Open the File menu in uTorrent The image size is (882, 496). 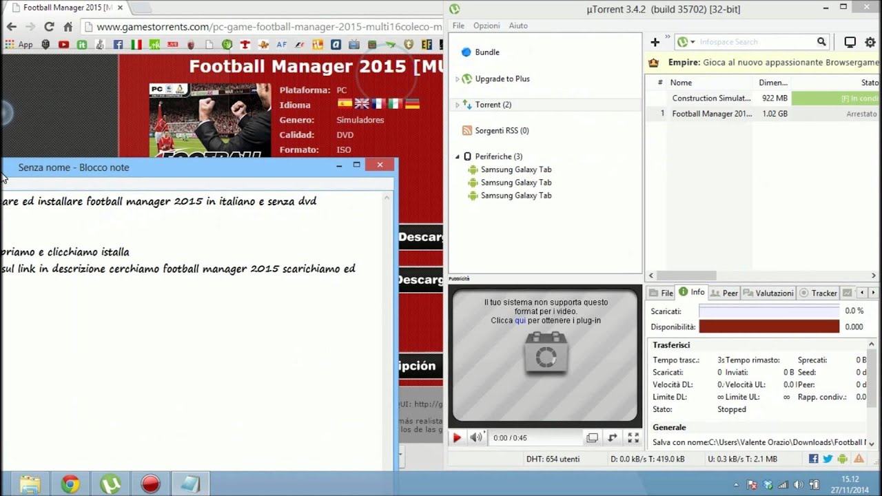458,25
